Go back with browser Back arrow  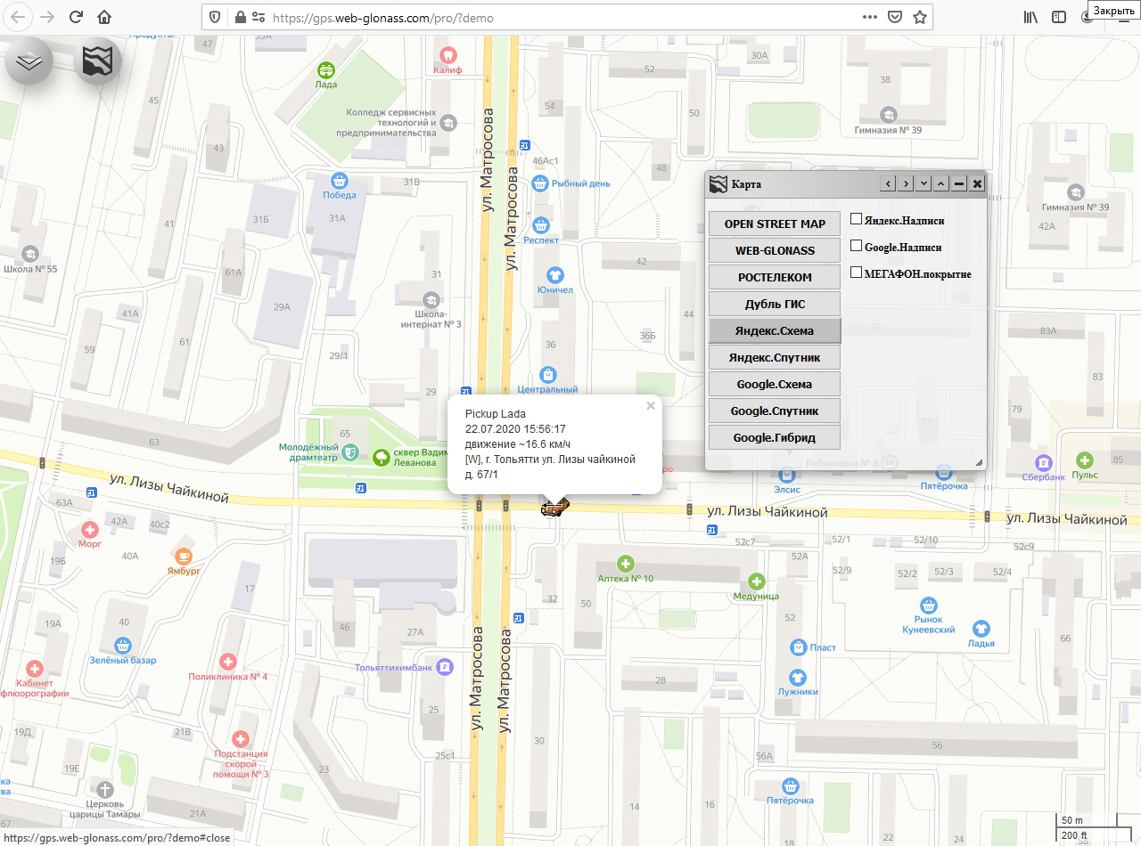click(x=18, y=17)
